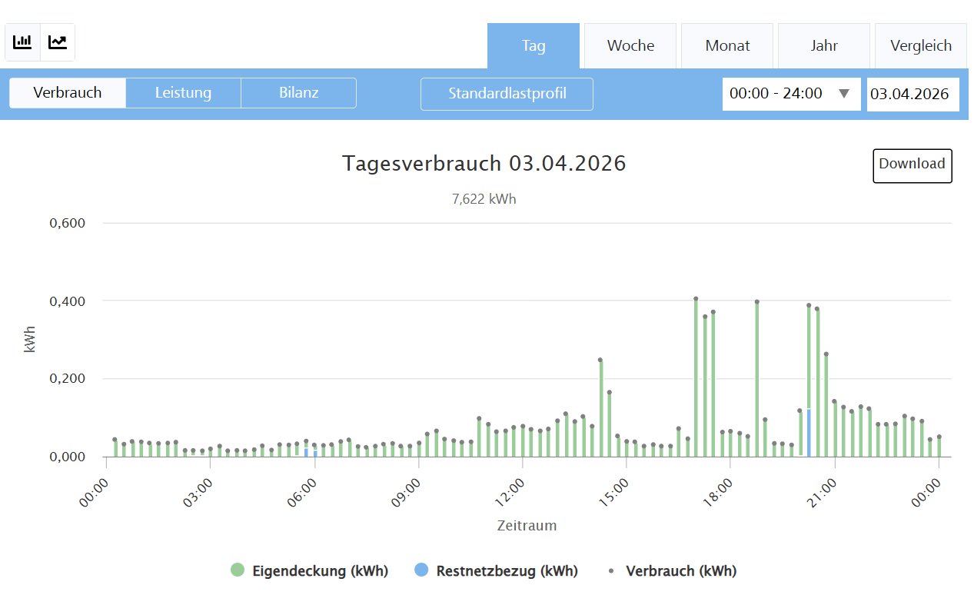Screen dimensions: 974x595
Task: Download the chart data
Action: click(x=912, y=165)
